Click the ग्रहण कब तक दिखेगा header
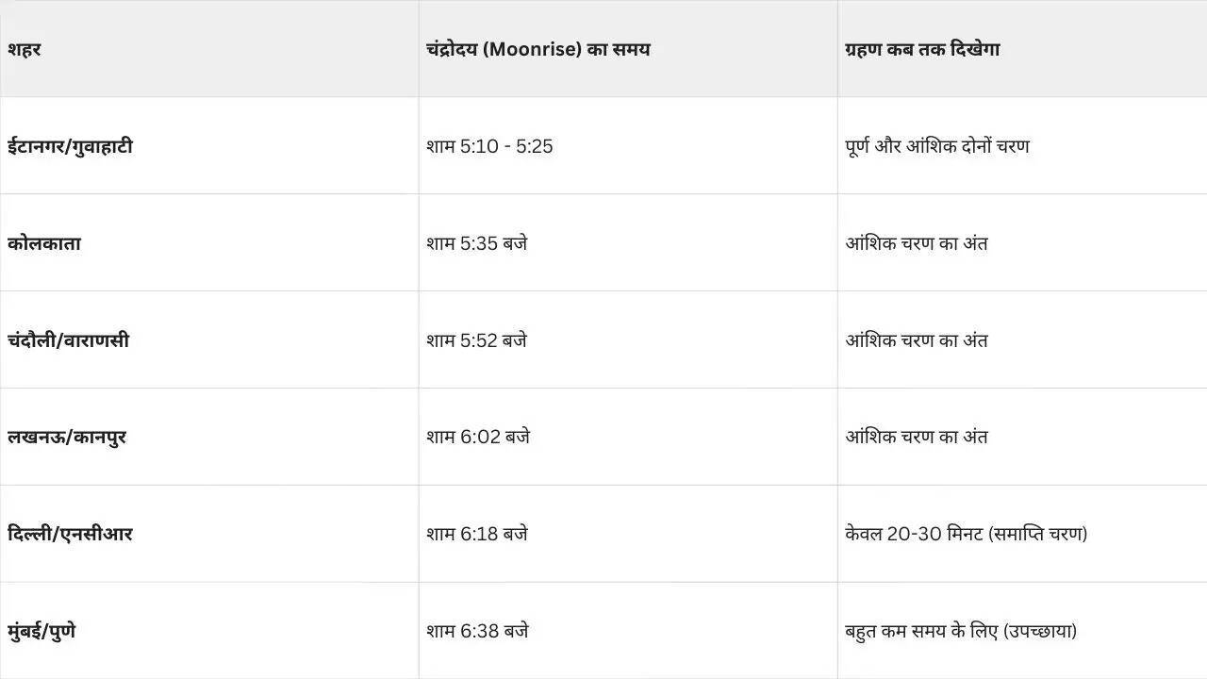 [922, 49]
